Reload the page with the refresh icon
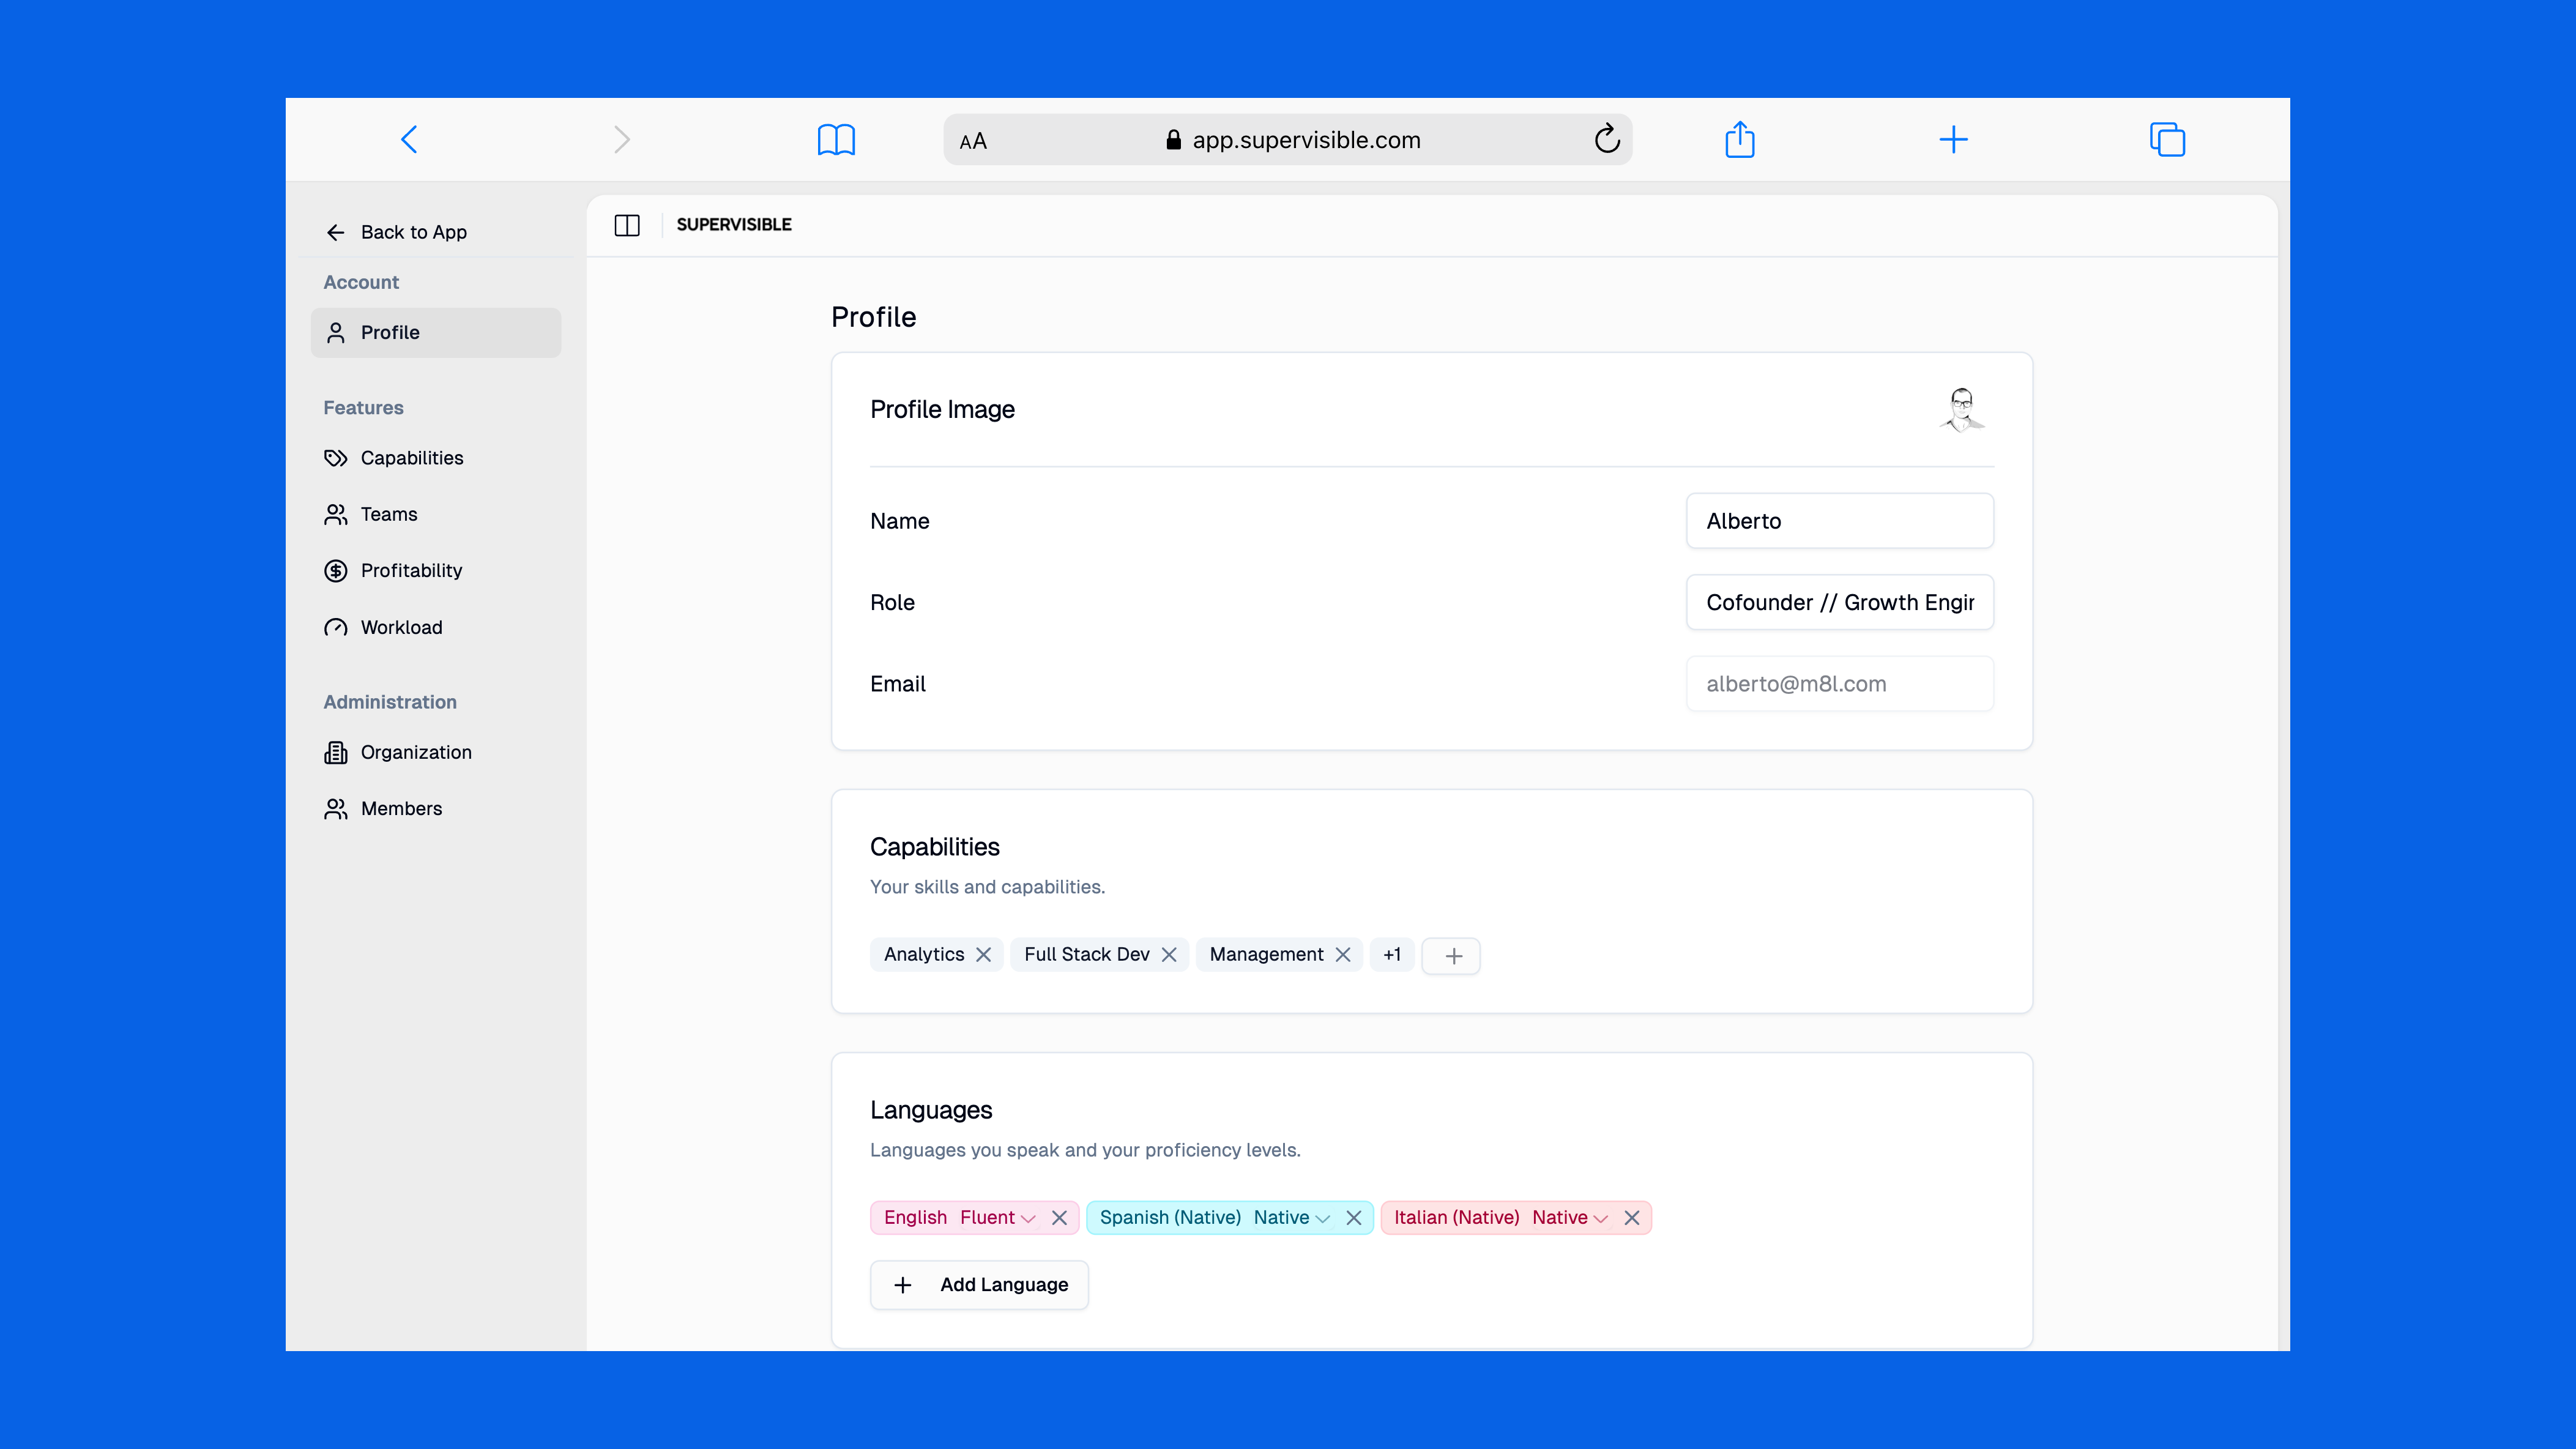The width and height of the screenshot is (2576, 1449). [x=1606, y=140]
